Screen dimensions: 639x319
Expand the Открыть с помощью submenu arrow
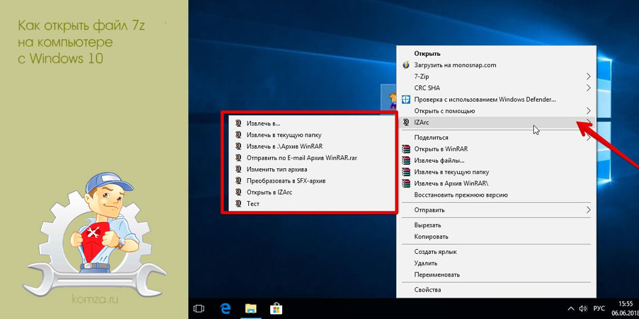point(588,111)
